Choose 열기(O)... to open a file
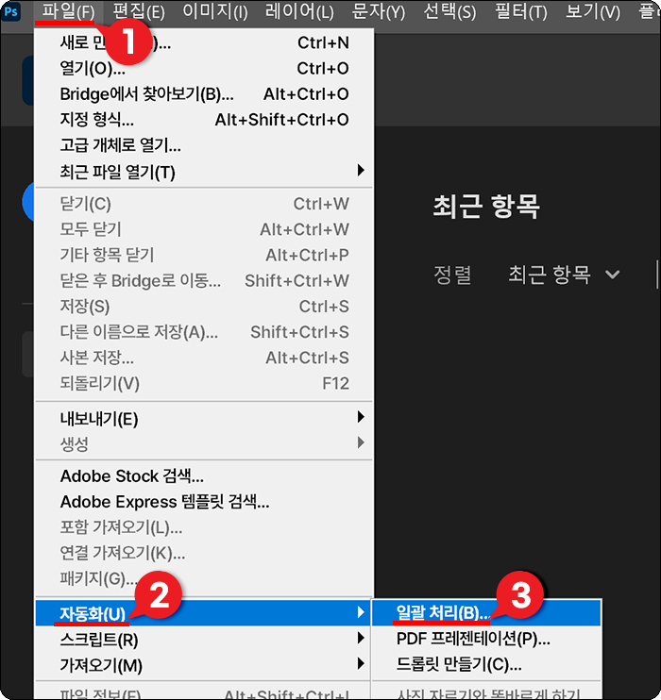The height and width of the screenshot is (700, 661). 204,68
